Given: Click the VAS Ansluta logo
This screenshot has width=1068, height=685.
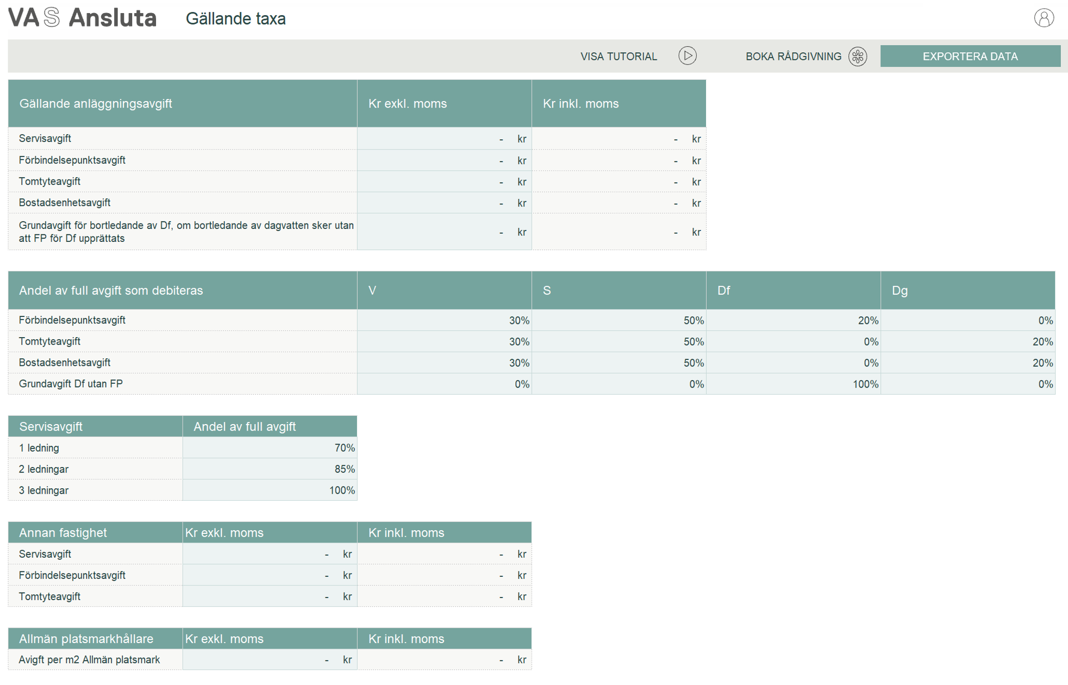Looking at the screenshot, I should 82,18.
